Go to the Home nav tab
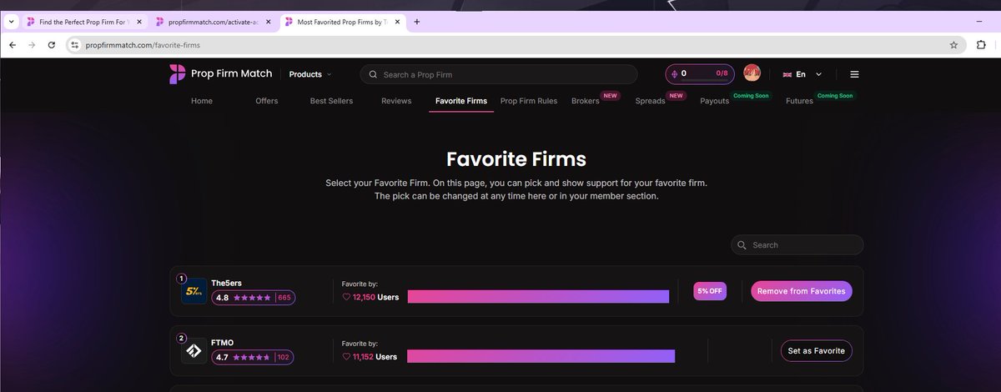 (x=202, y=101)
